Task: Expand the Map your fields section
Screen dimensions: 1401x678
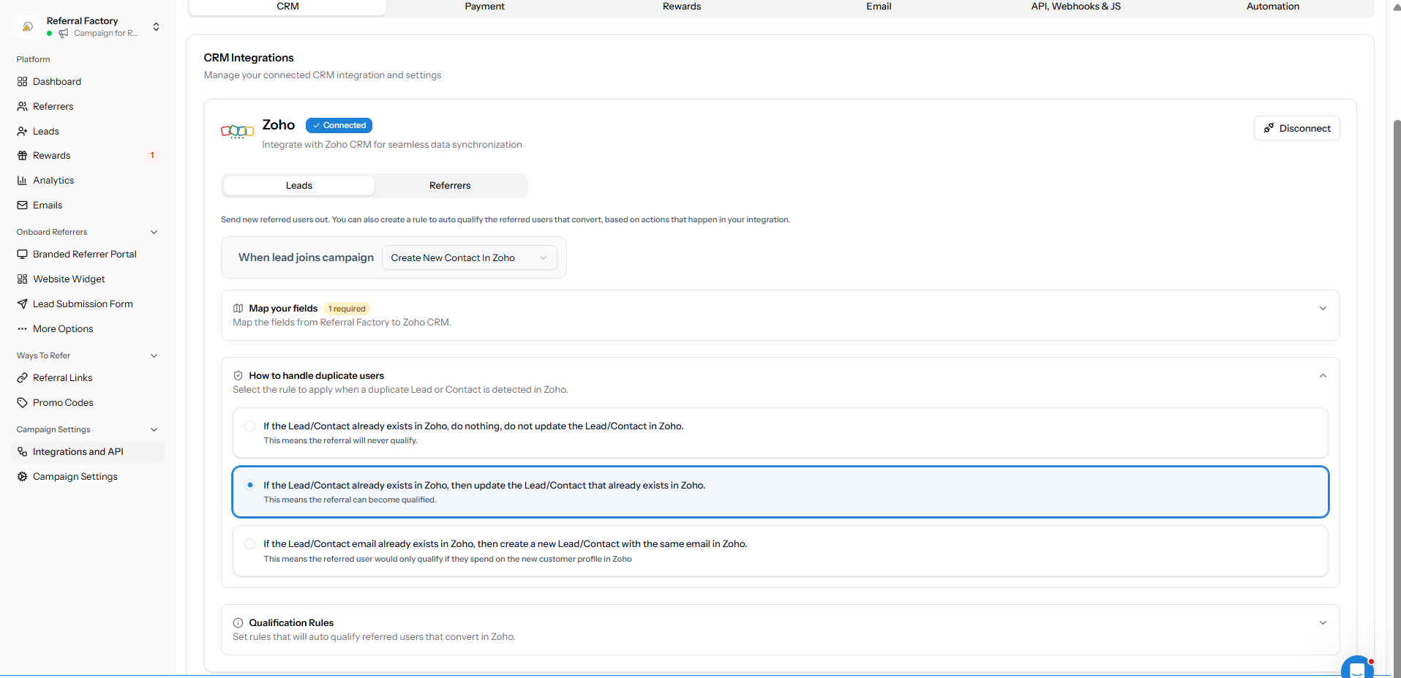Action: (1323, 309)
